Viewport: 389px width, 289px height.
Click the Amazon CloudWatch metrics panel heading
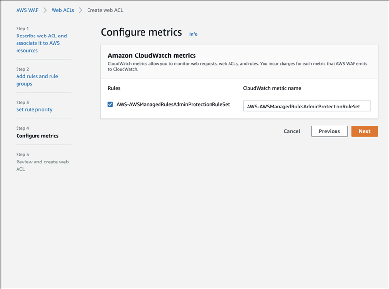pyautogui.click(x=151, y=56)
